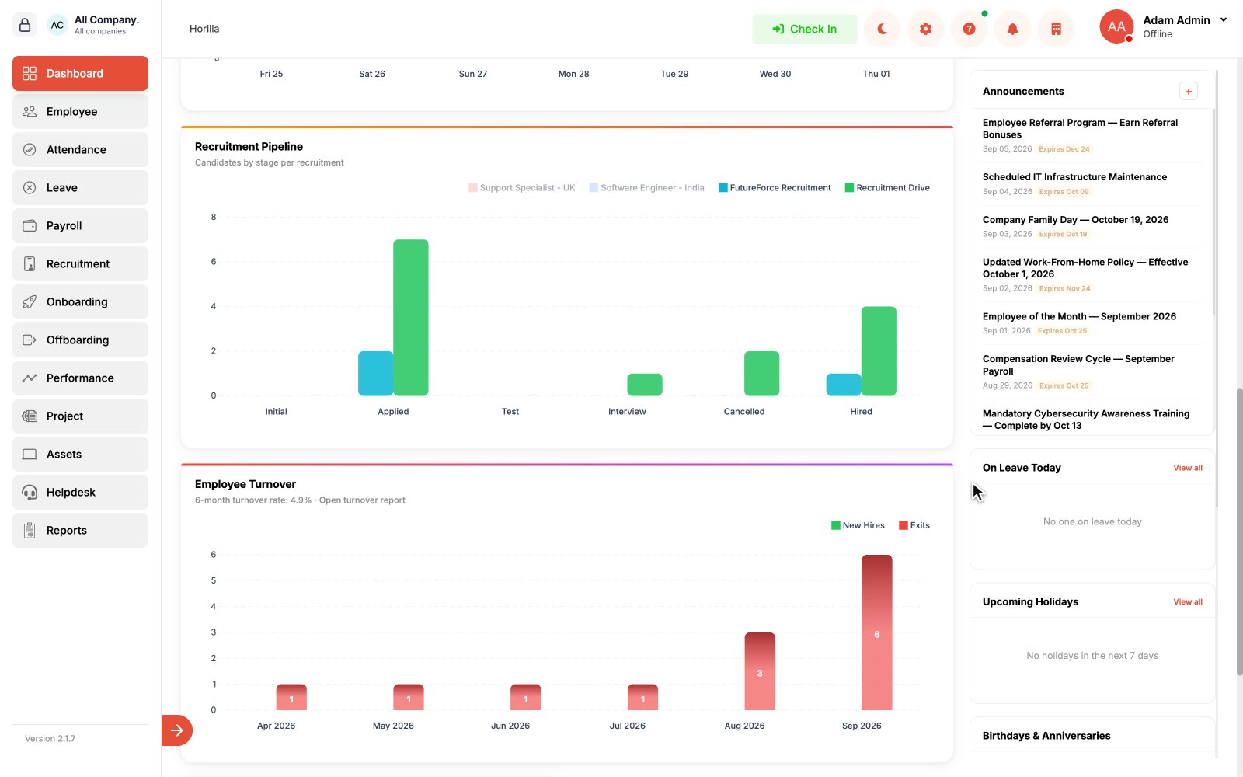Screen dimensions: 1243x777
Task: Click View all in Upcoming Holidays
Action: pos(1188,602)
